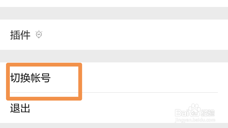Click the 经验 characters in the Baidu watermark
The width and height of the screenshot is (228, 128).
[x=208, y=113]
